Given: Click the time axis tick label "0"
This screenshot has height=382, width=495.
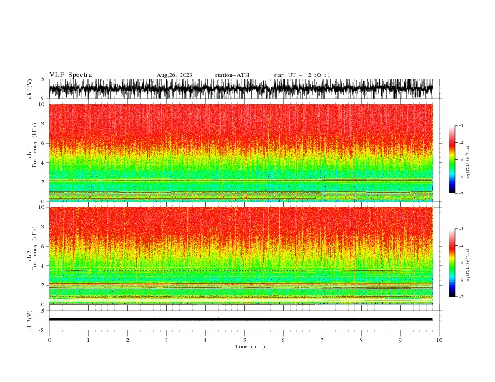Looking at the screenshot, I should 49,340.
